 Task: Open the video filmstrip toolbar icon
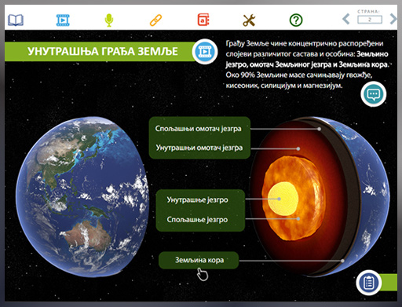pyautogui.click(x=63, y=20)
